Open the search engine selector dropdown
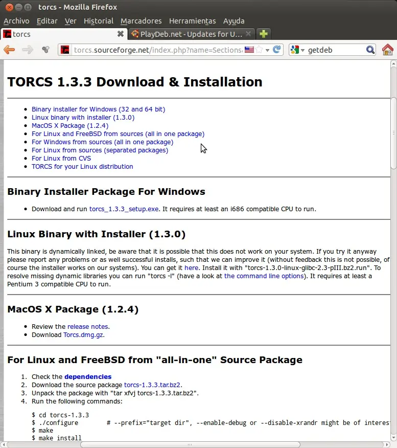 click(x=302, y=50)
